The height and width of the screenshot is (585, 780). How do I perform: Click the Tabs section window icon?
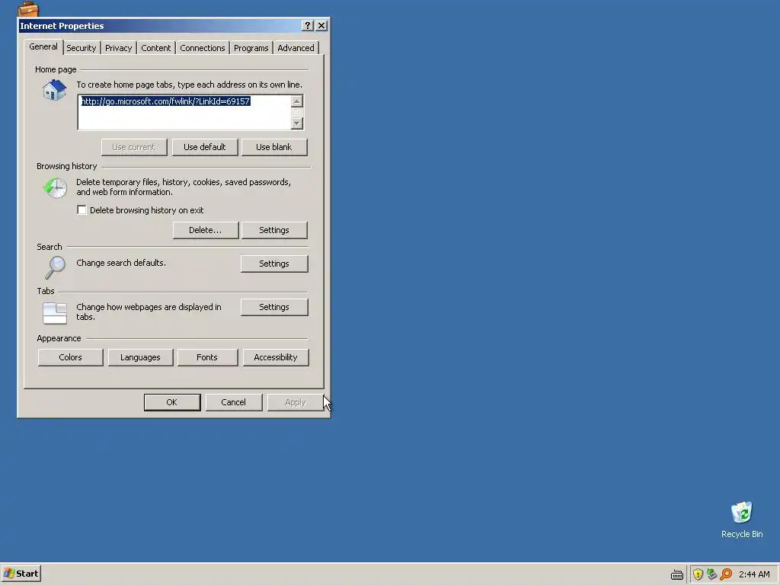[55, 313]
